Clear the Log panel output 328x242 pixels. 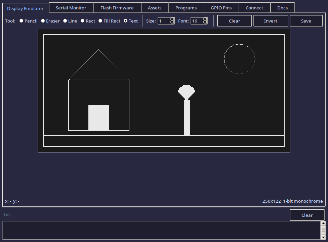click(307, 215)
